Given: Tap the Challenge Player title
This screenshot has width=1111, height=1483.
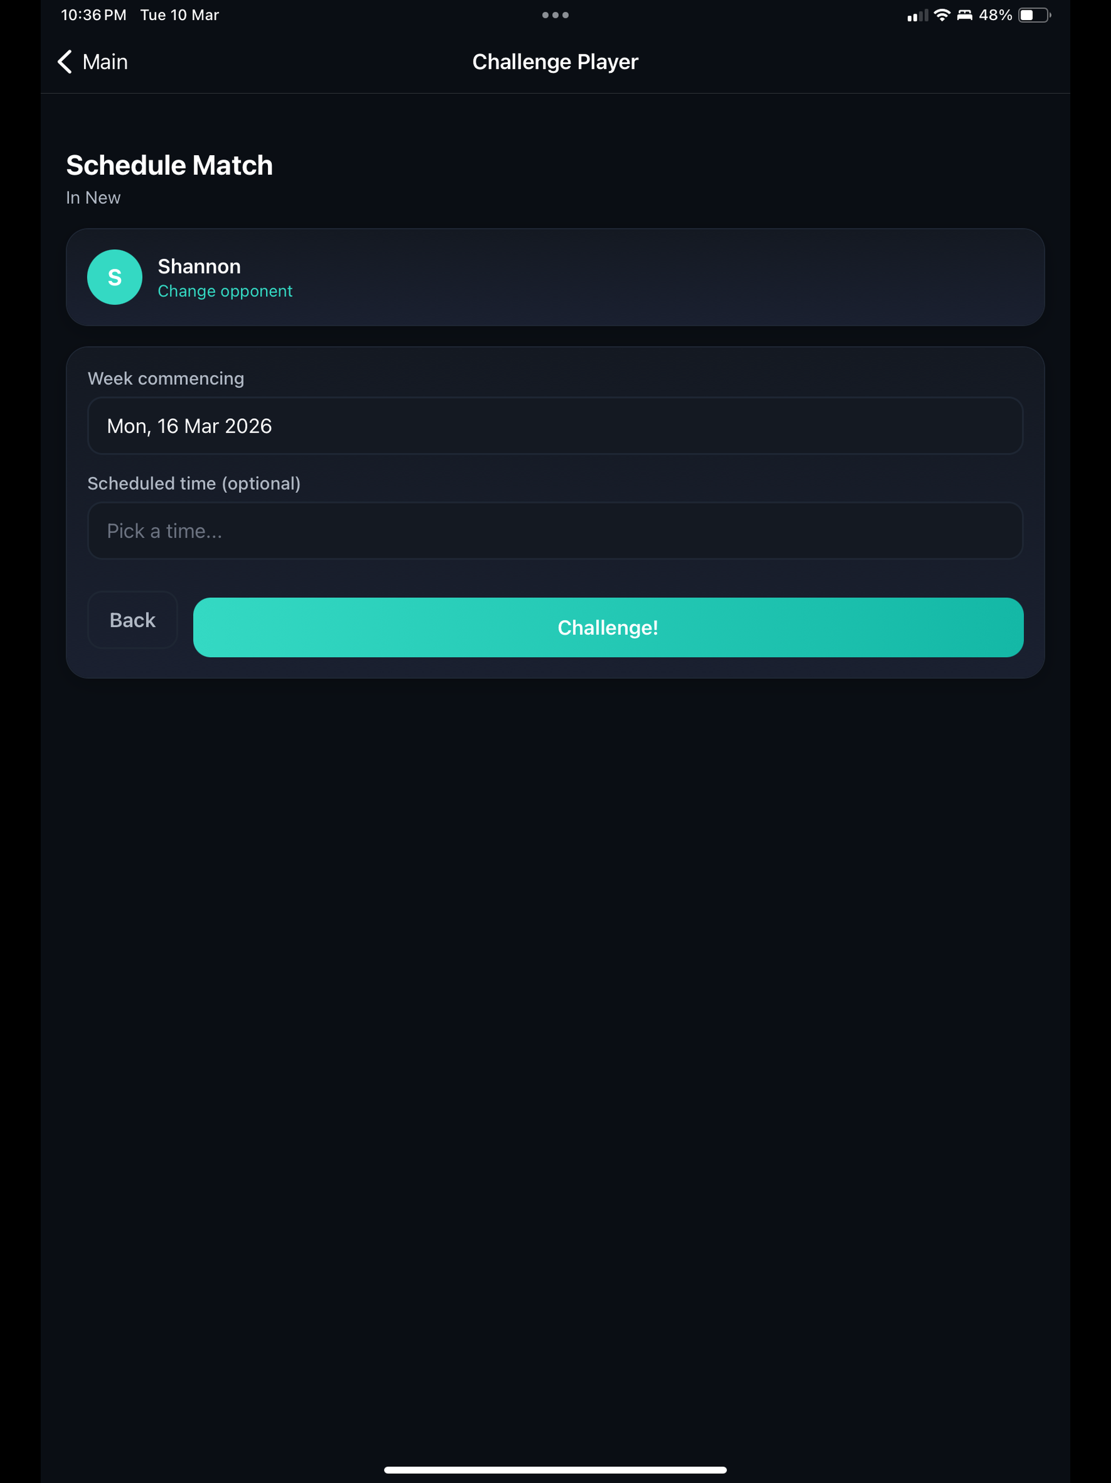Looking at the screenshot, I should 555,62.
